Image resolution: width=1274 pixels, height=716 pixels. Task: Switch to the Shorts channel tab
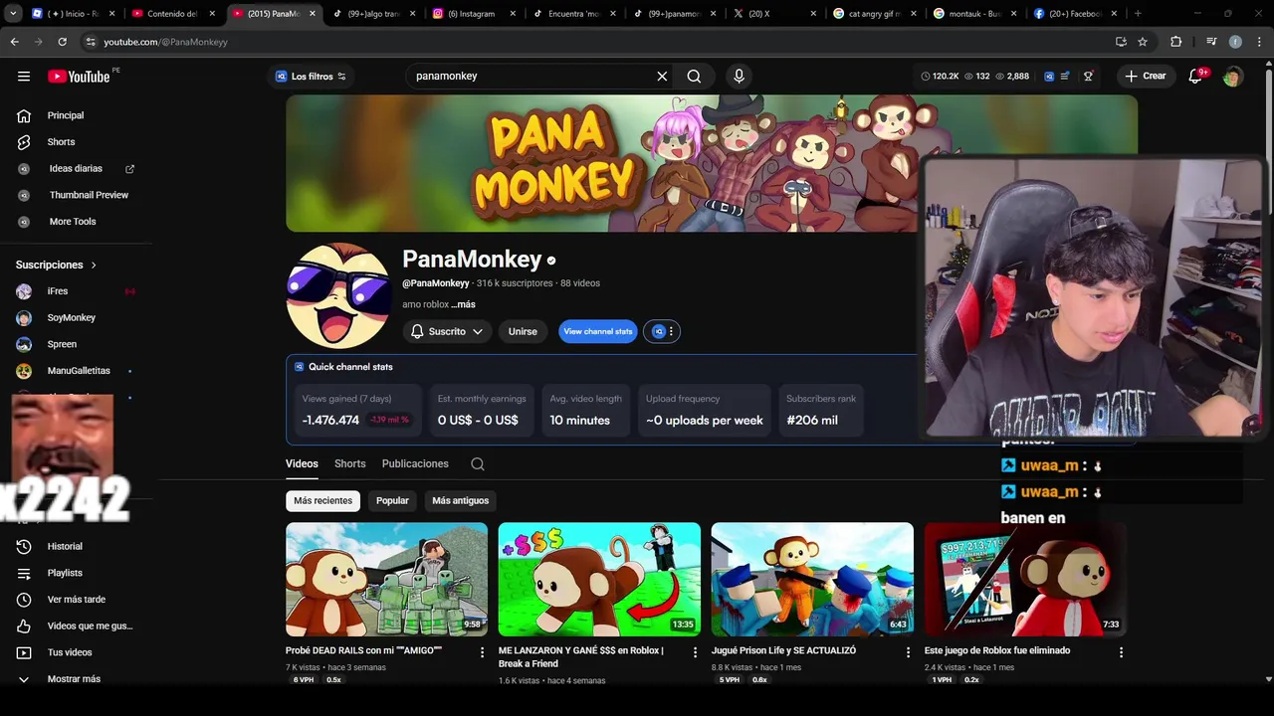pyautogui.click(x=350, y=463)
